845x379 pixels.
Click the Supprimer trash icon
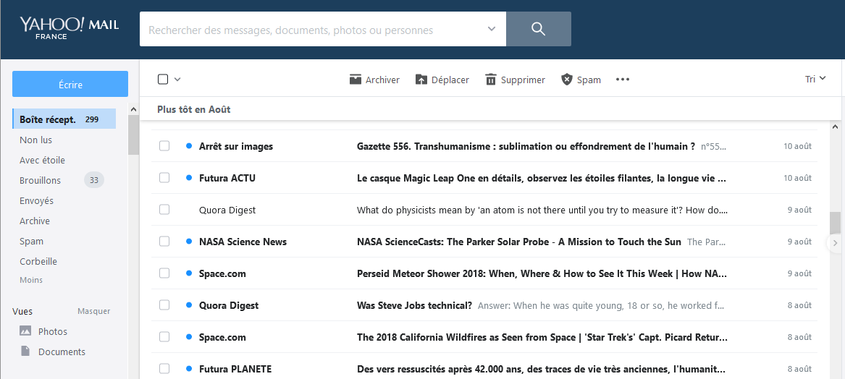pyautogui.click(x=490, y=80)
